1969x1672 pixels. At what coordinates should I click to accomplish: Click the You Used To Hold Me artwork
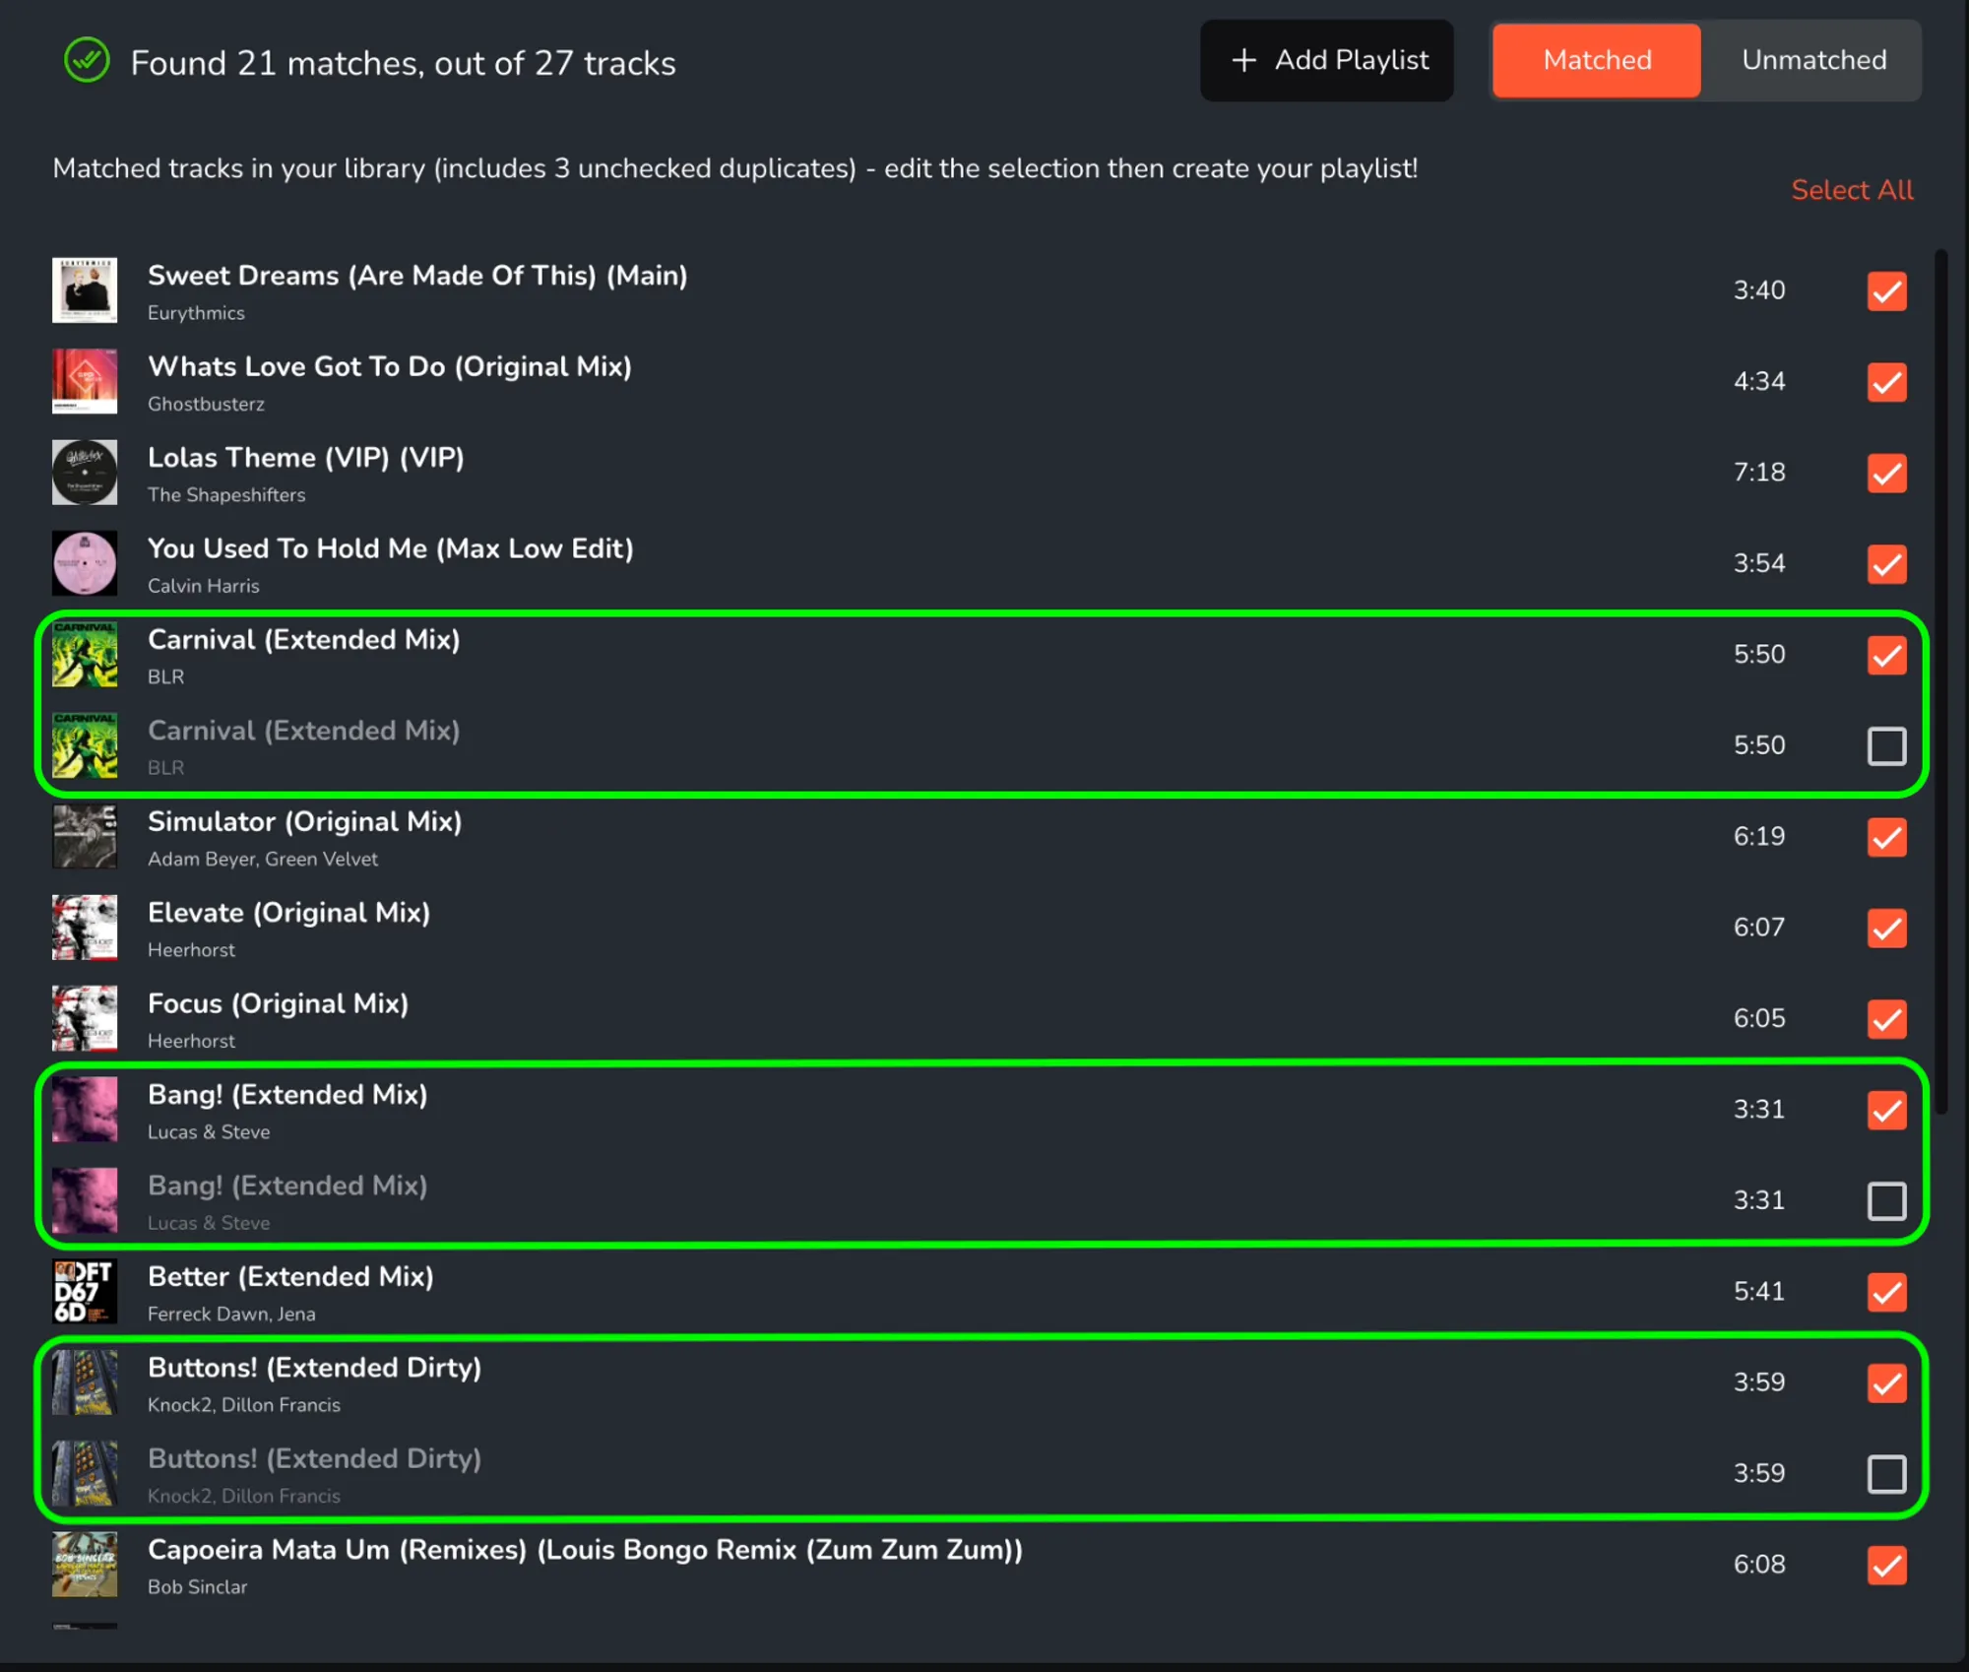coord(85,563)
